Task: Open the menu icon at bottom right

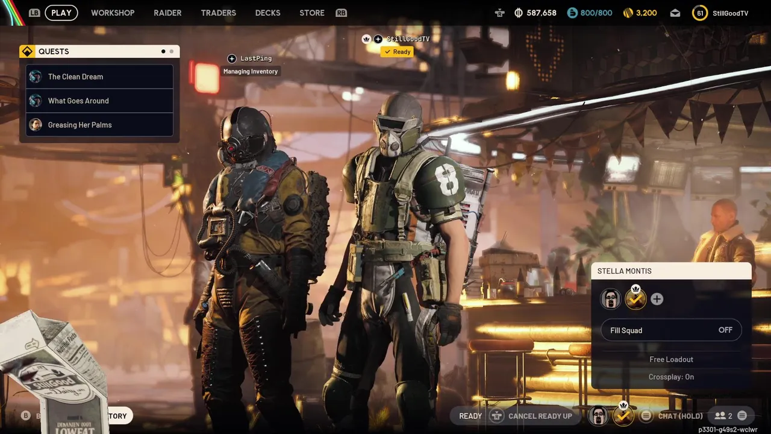Action: click(742, 416)
